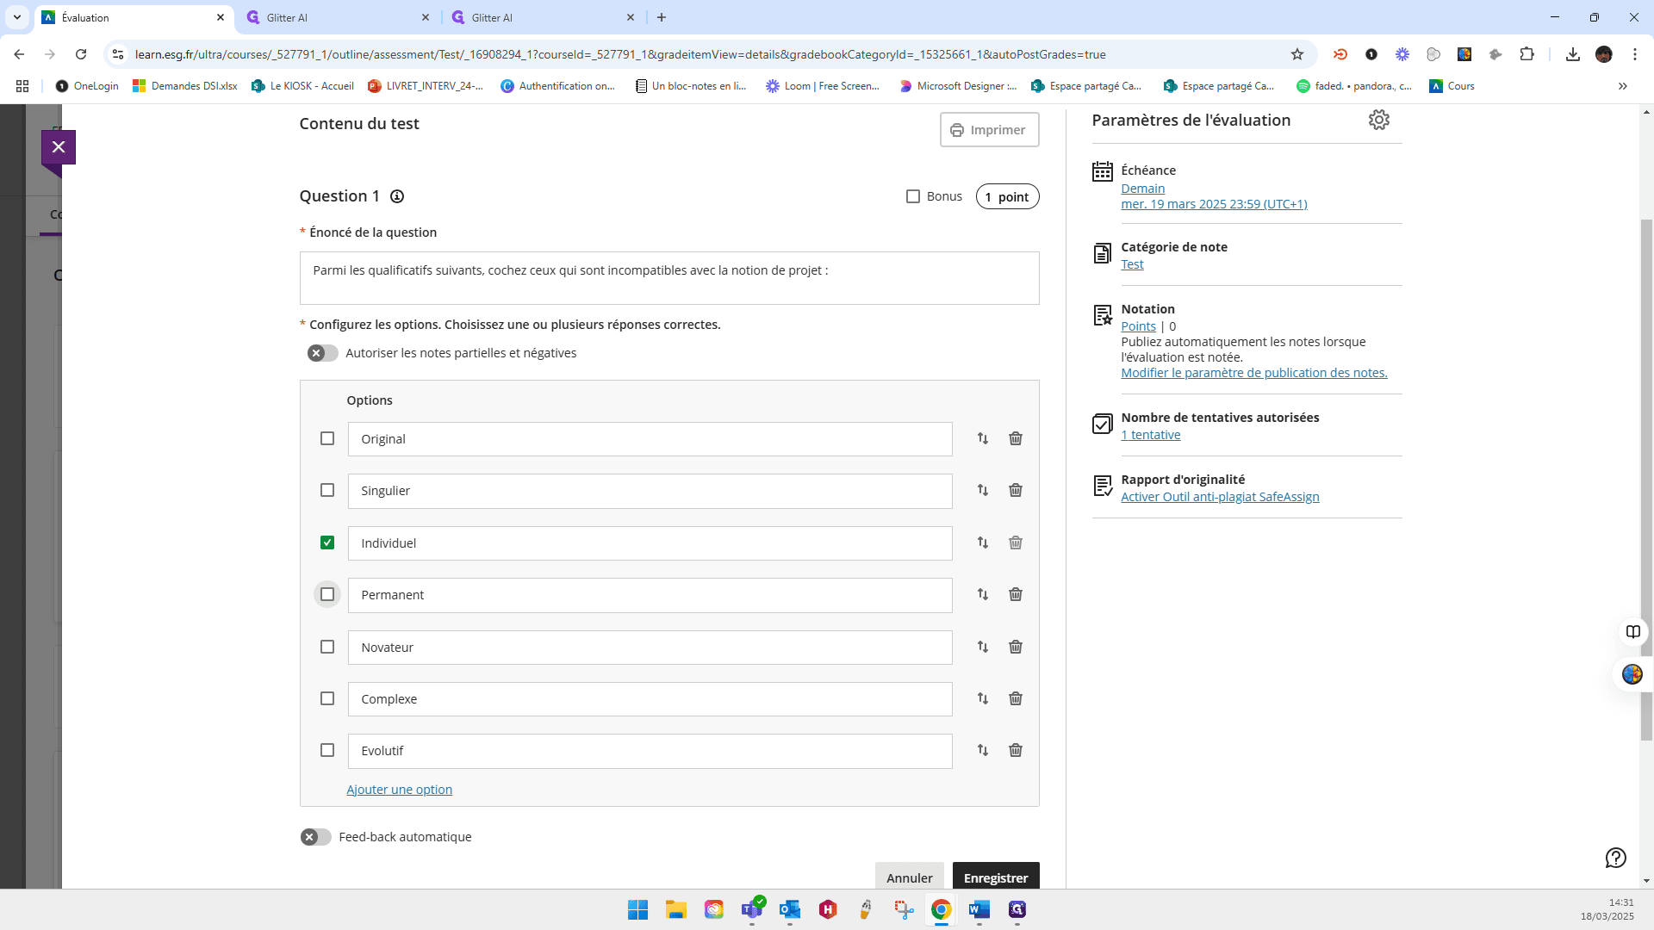1654x930 pixels.
Task: Show more bookmarks chevron
Action: coord(1623,86)
